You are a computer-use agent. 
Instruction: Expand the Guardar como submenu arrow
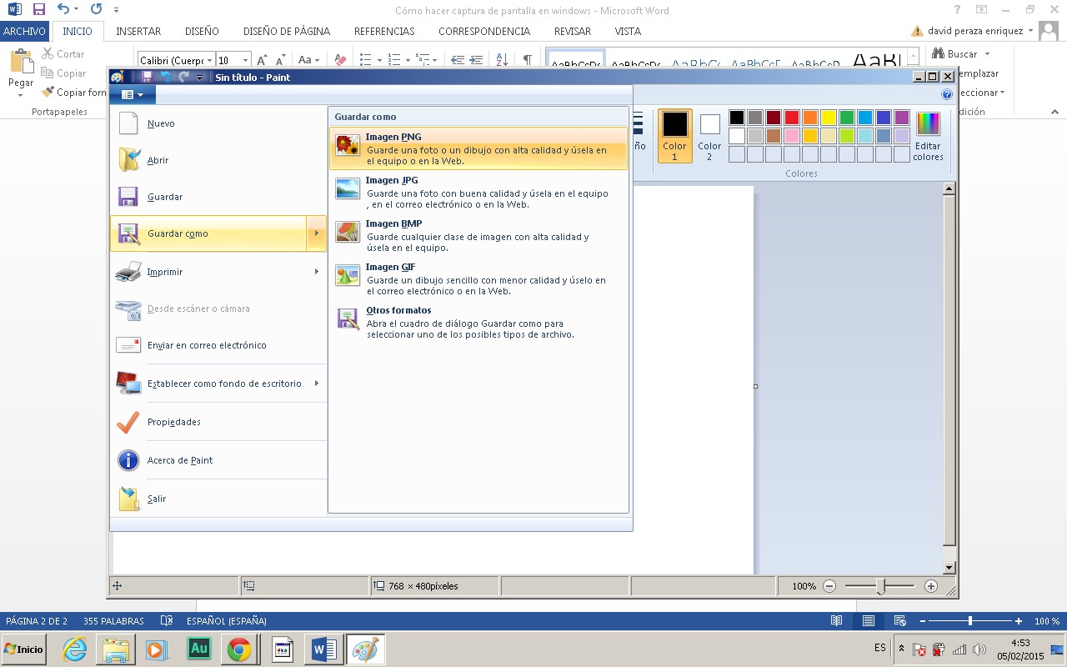[x=317, y=233]
